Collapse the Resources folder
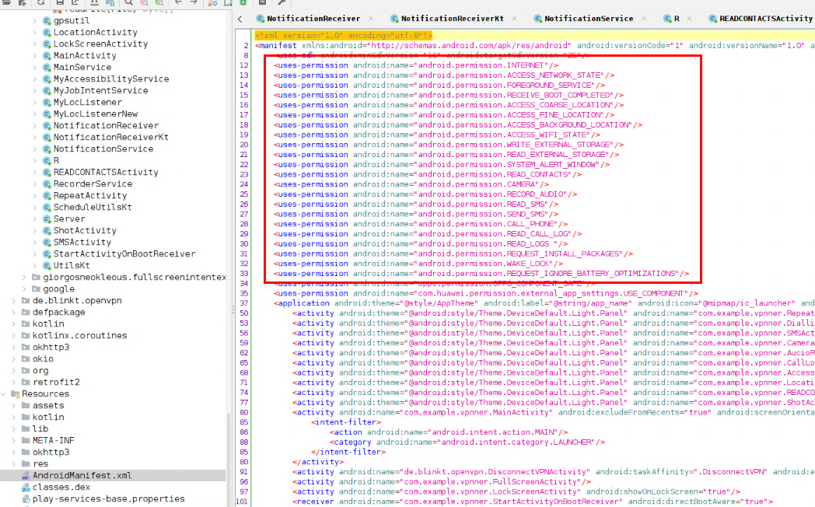Viewport: 815px width, 507px height. pos(5,394)
